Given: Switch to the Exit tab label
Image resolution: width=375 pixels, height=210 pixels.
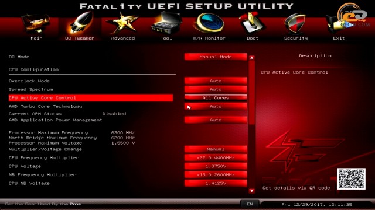Looking at the screenshot, I should pos(339,38).
